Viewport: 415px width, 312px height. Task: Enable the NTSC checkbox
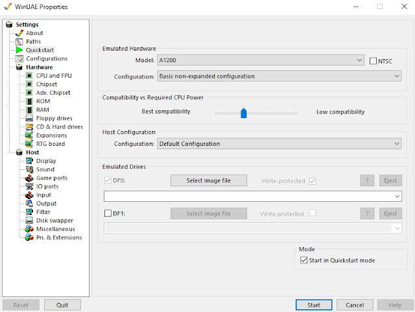pos(373,61)
